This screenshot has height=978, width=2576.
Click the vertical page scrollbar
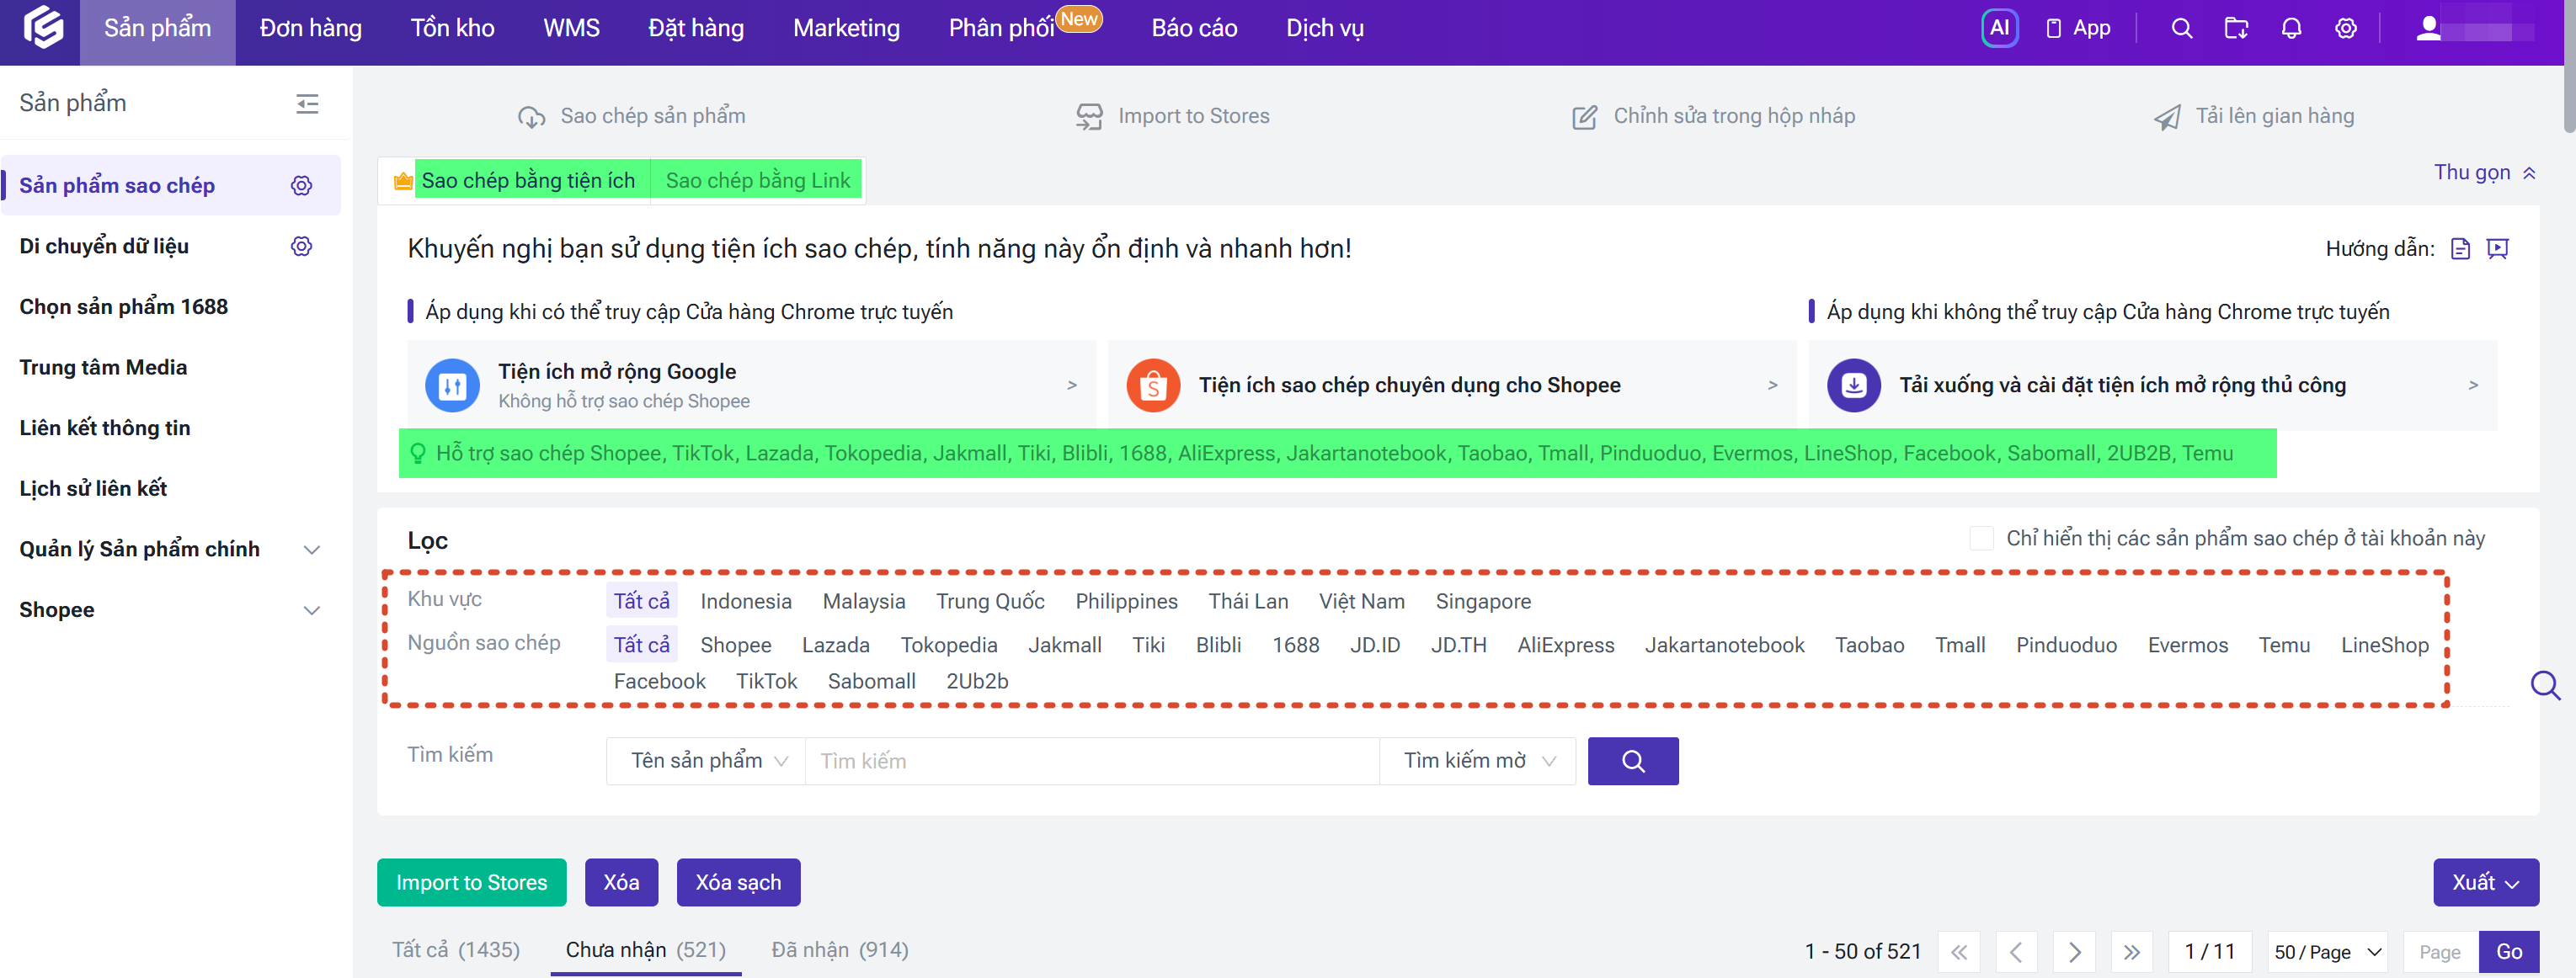tap(2569, 68)
